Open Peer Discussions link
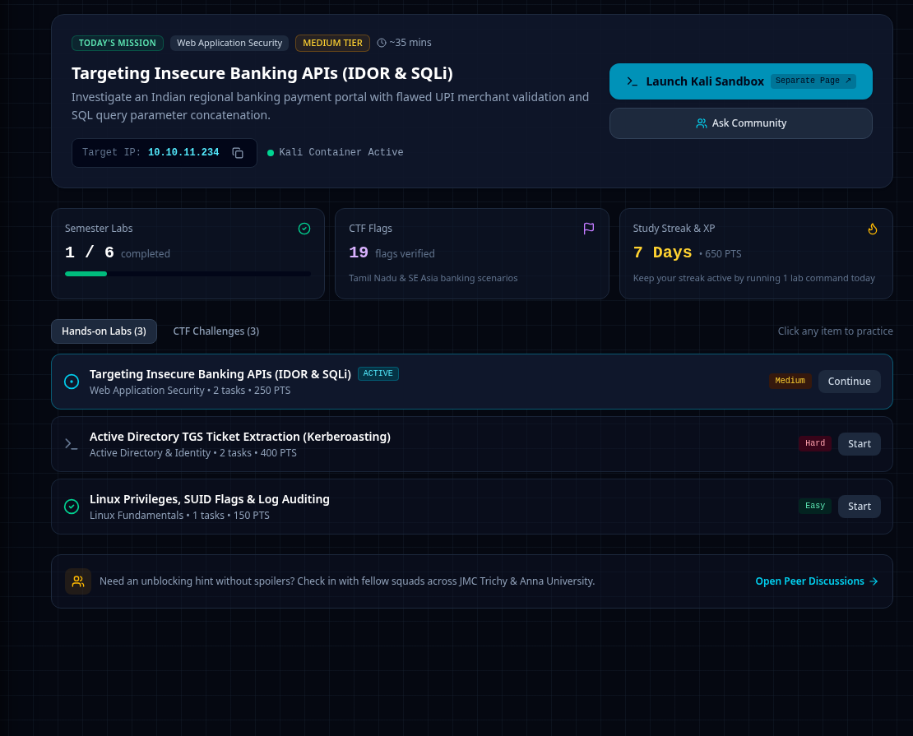The height and width of the screenshot is (736, 913). pos(816,581)
